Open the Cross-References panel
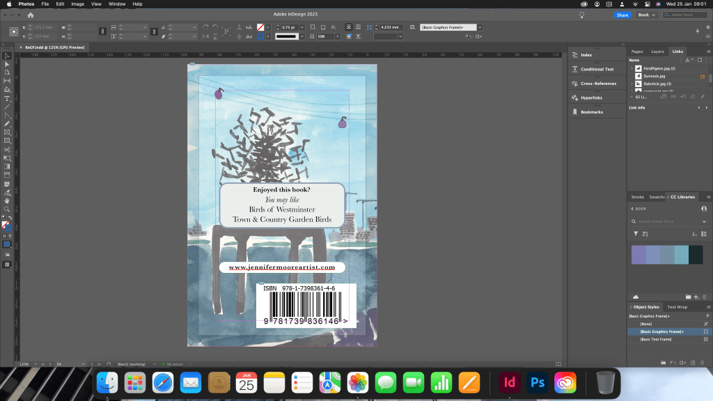 point(598,84)
